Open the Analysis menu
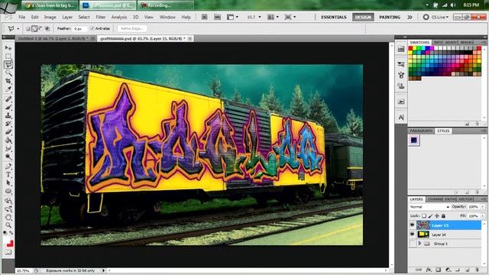Screen dimensions: 489x275 click(119, 17)
